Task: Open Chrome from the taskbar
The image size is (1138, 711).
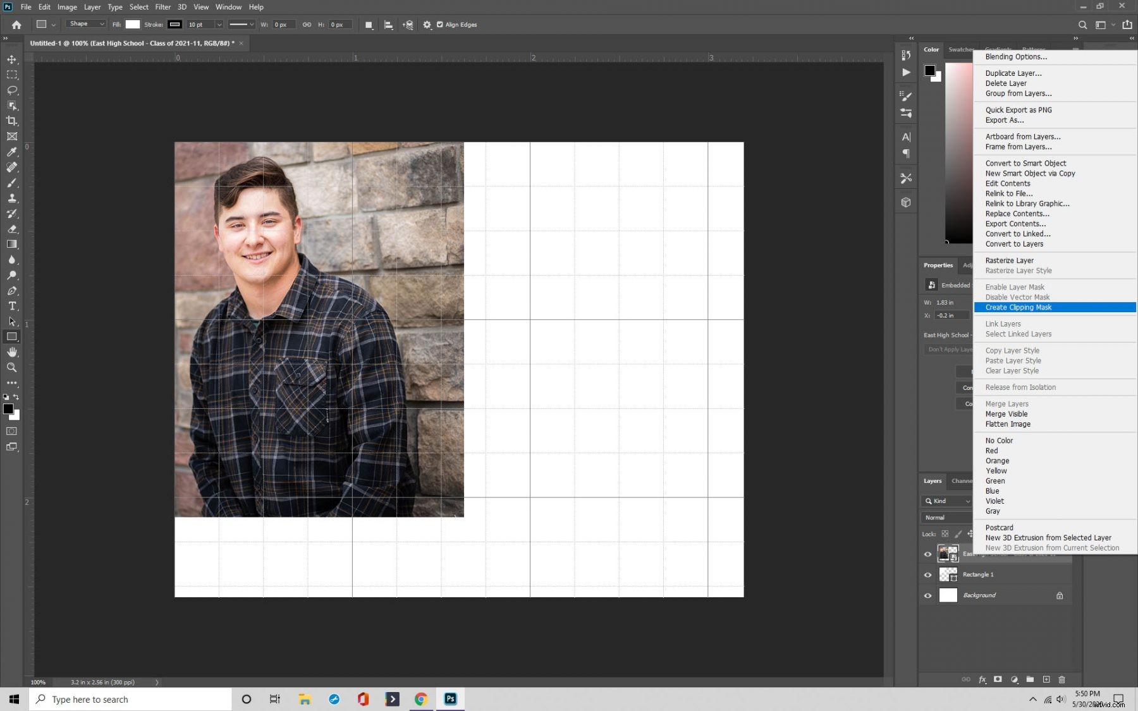Action: 421,699
